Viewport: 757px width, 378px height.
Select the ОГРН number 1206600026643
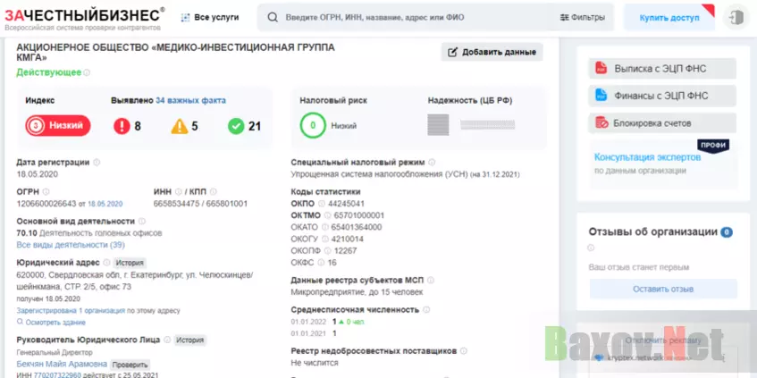click(46, 204)
